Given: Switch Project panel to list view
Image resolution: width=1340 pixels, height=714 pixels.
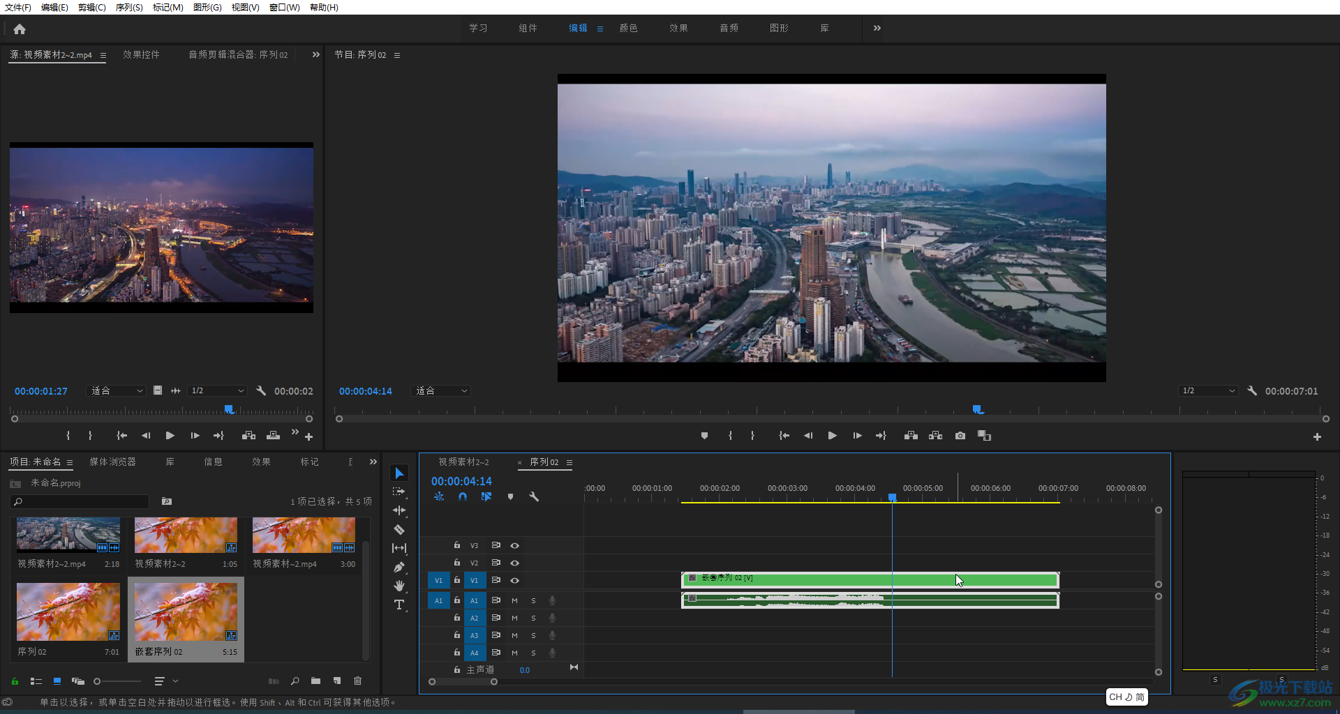Looking at the screenshot, I should coord(36,681).
